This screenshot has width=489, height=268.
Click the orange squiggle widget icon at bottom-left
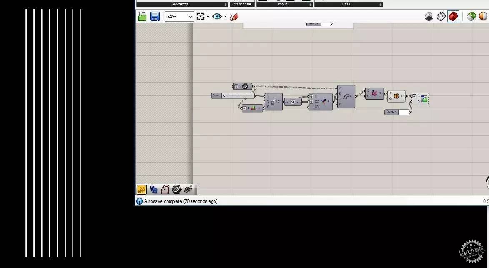[x=141, y=189]
